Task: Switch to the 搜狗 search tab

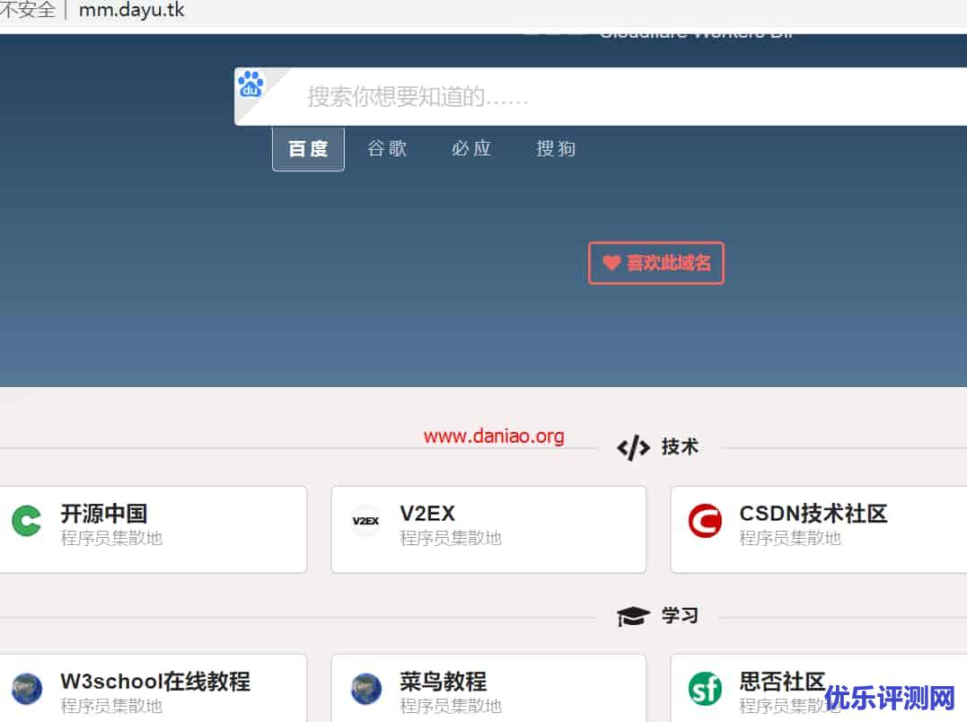Action: tap(556, 148)
